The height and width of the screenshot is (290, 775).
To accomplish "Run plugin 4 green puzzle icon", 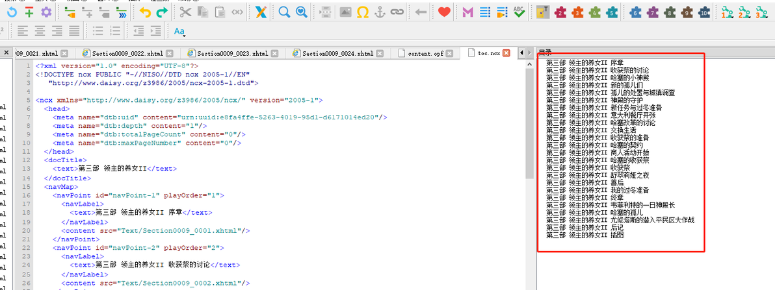I will (x=595, y=13).
